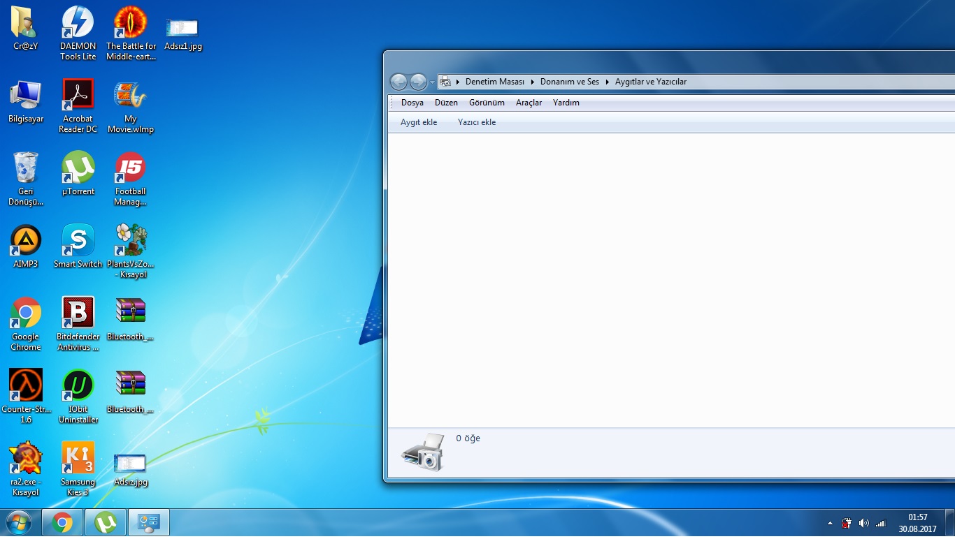This screenshot has height=539, width=955.
Task: Click the '0 öğe' status text
Action: pyautogui.click(x=468, y=438)
